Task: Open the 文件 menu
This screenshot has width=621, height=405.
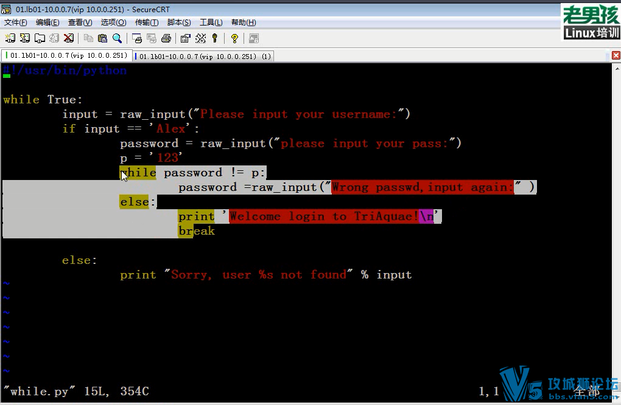Action: 15,22
